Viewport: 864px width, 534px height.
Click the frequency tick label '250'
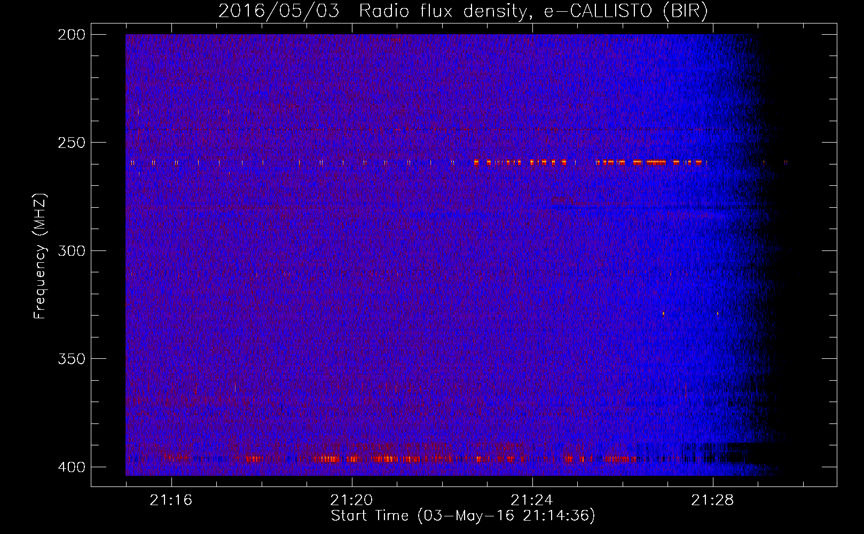72,143
